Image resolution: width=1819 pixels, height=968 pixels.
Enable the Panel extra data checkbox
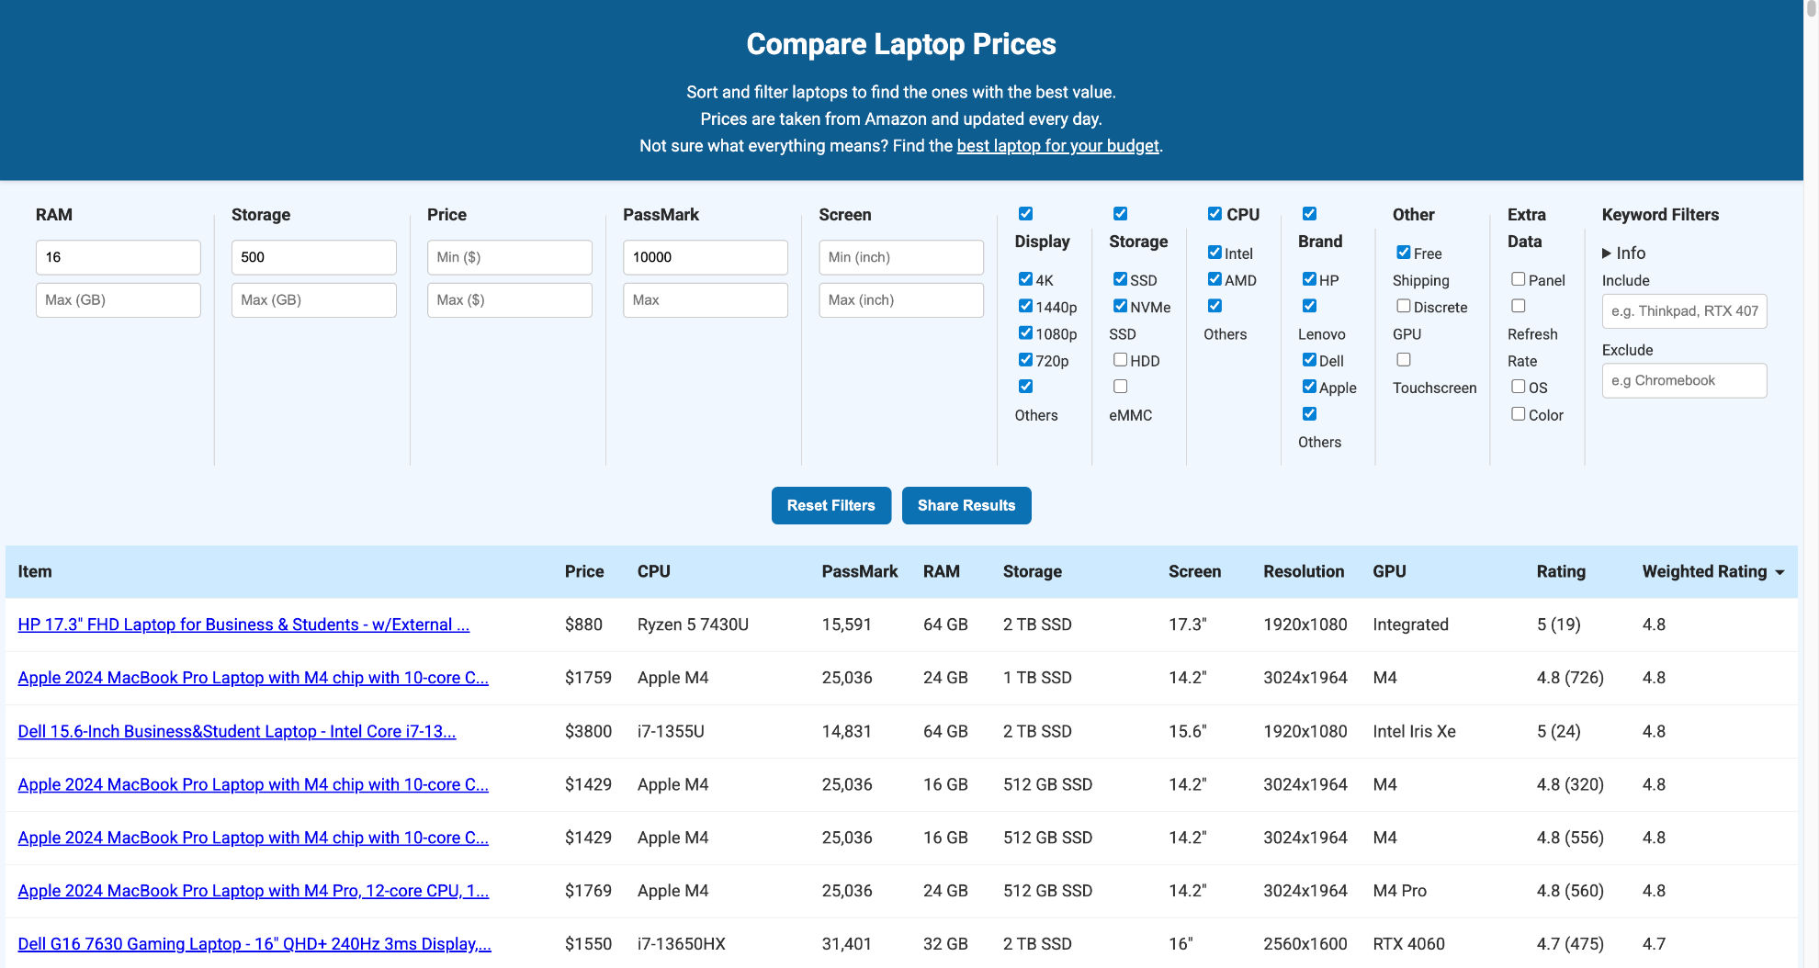point(1519,279)
